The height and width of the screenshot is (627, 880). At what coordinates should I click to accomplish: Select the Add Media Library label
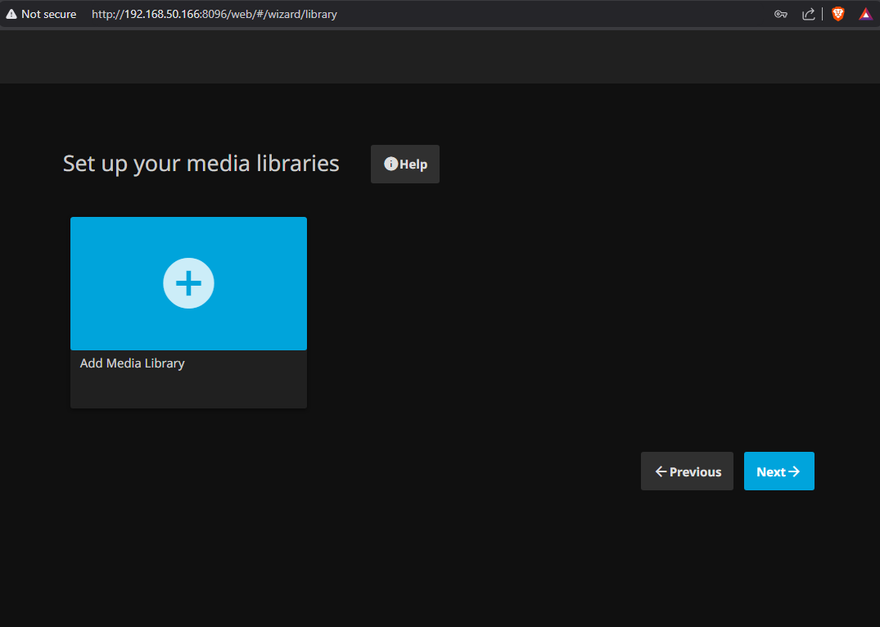[x=133, y=363]
